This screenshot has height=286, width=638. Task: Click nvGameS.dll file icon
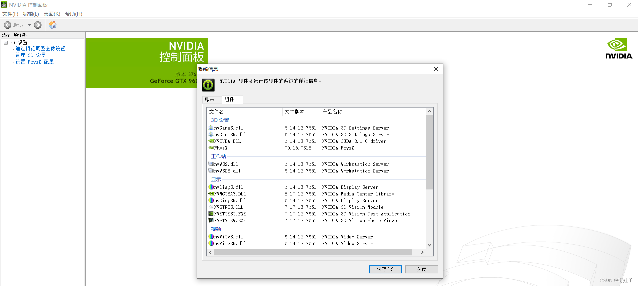click(x=211, y=128)
